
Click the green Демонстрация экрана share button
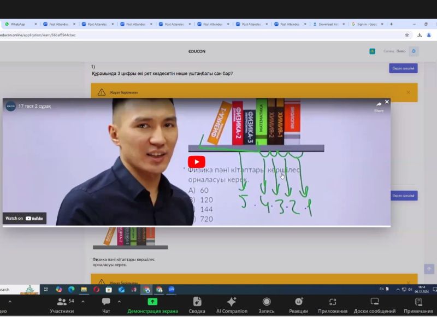coord(152,305)
